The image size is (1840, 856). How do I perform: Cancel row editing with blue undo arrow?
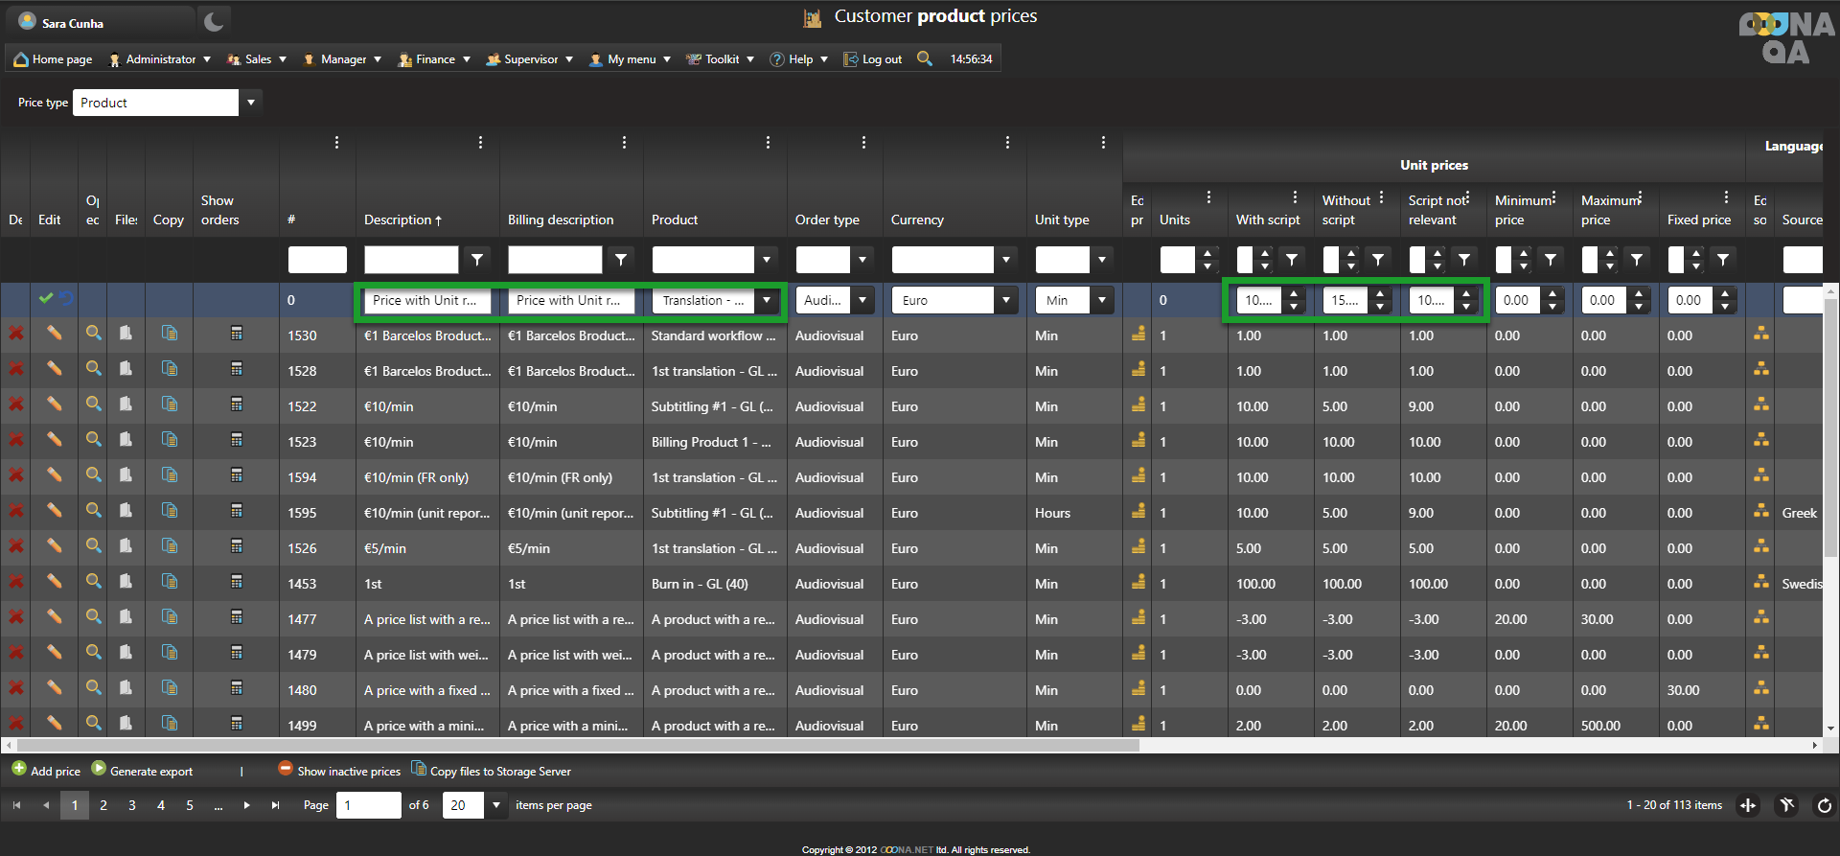[x=66, y=299]
